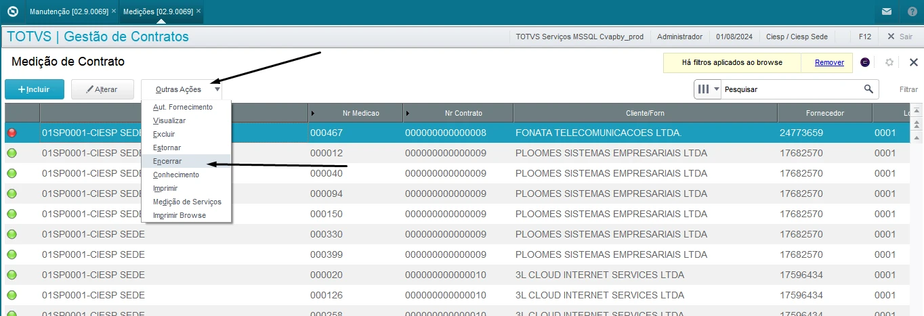This screenshot has height=316, width=924.
Task: Select Estornar in the actions menu
Action: click(167, 148)
